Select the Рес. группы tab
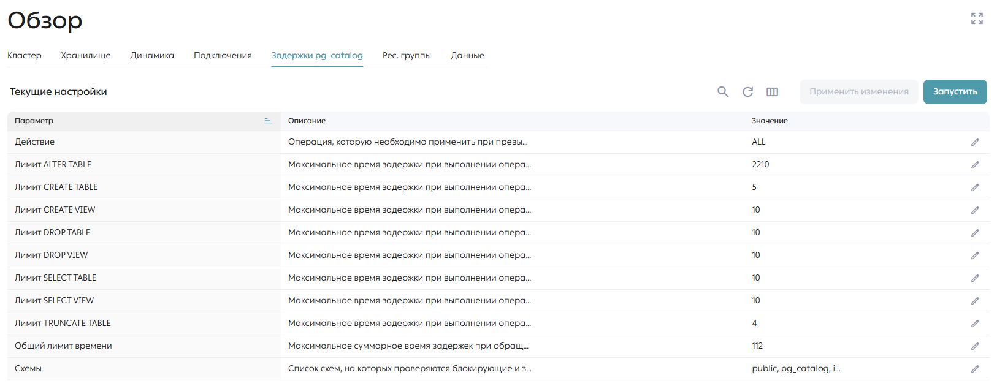Screen dimensions: 997x386 [x=407, y=55]
